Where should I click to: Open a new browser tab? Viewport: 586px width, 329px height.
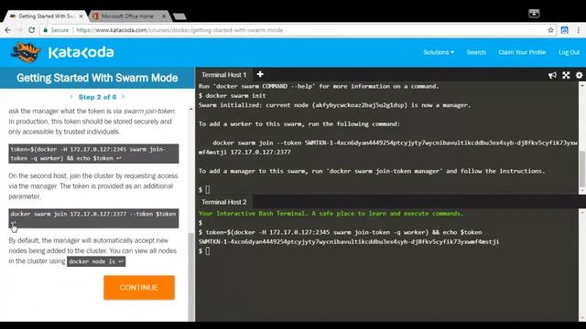click(x=179, y=16)
